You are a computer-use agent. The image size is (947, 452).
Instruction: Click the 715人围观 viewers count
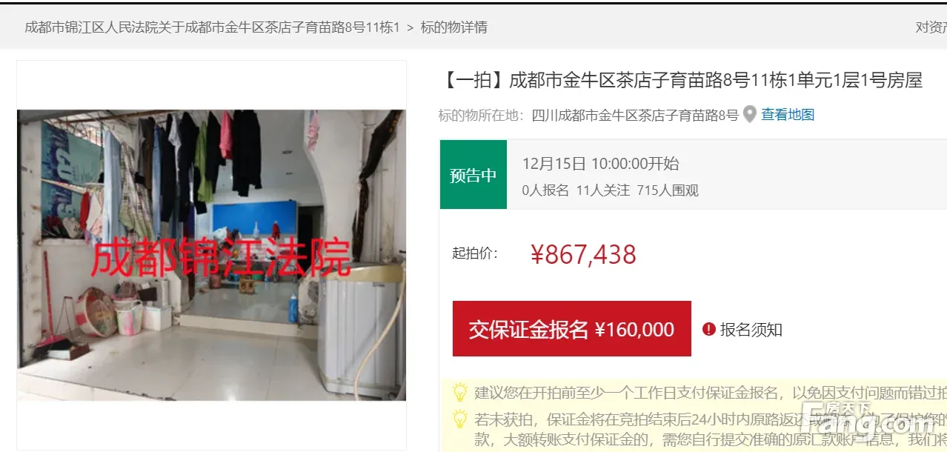pyautogui.click(x=668, y=190)
